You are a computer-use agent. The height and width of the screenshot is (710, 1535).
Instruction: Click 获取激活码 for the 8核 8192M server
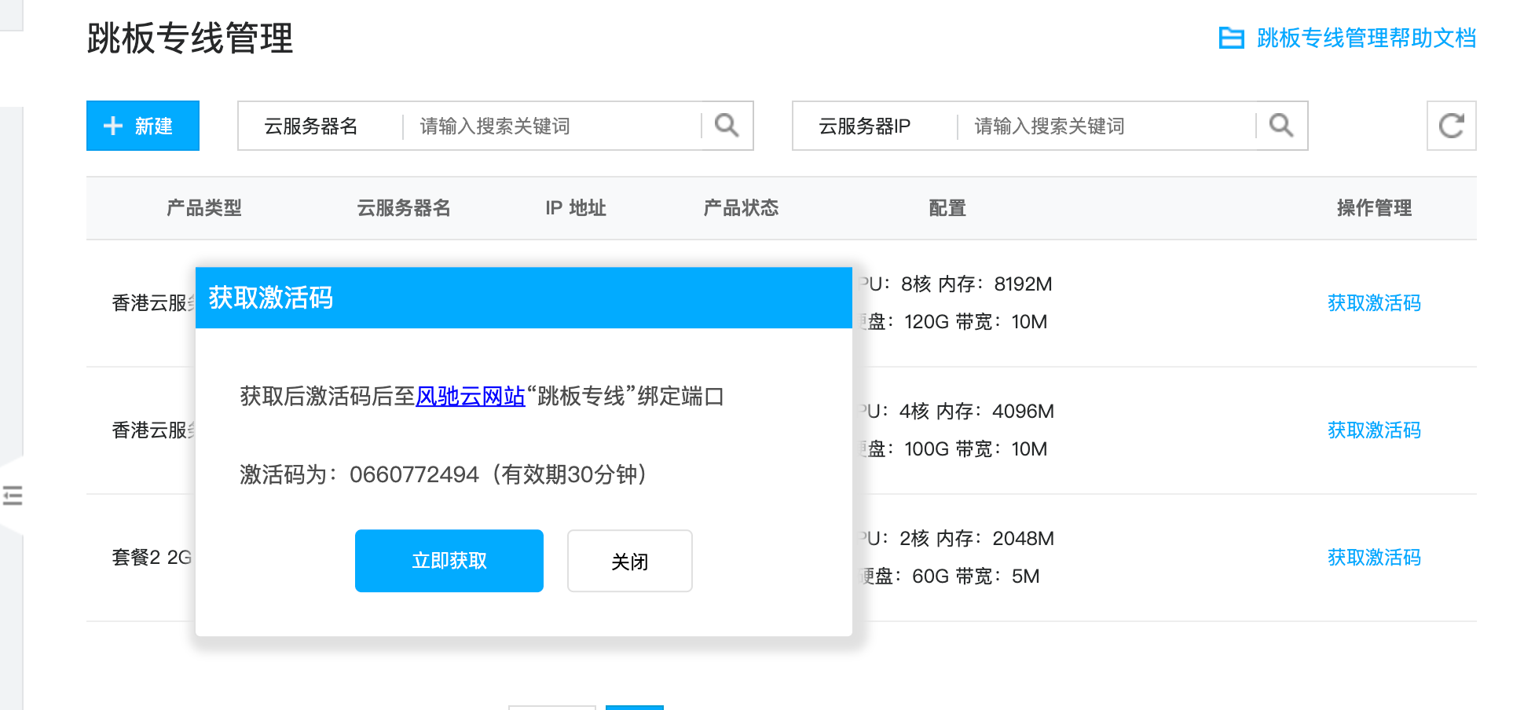tap(1374, 303)
